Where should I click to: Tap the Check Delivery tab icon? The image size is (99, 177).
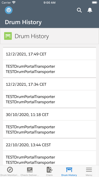30,170
